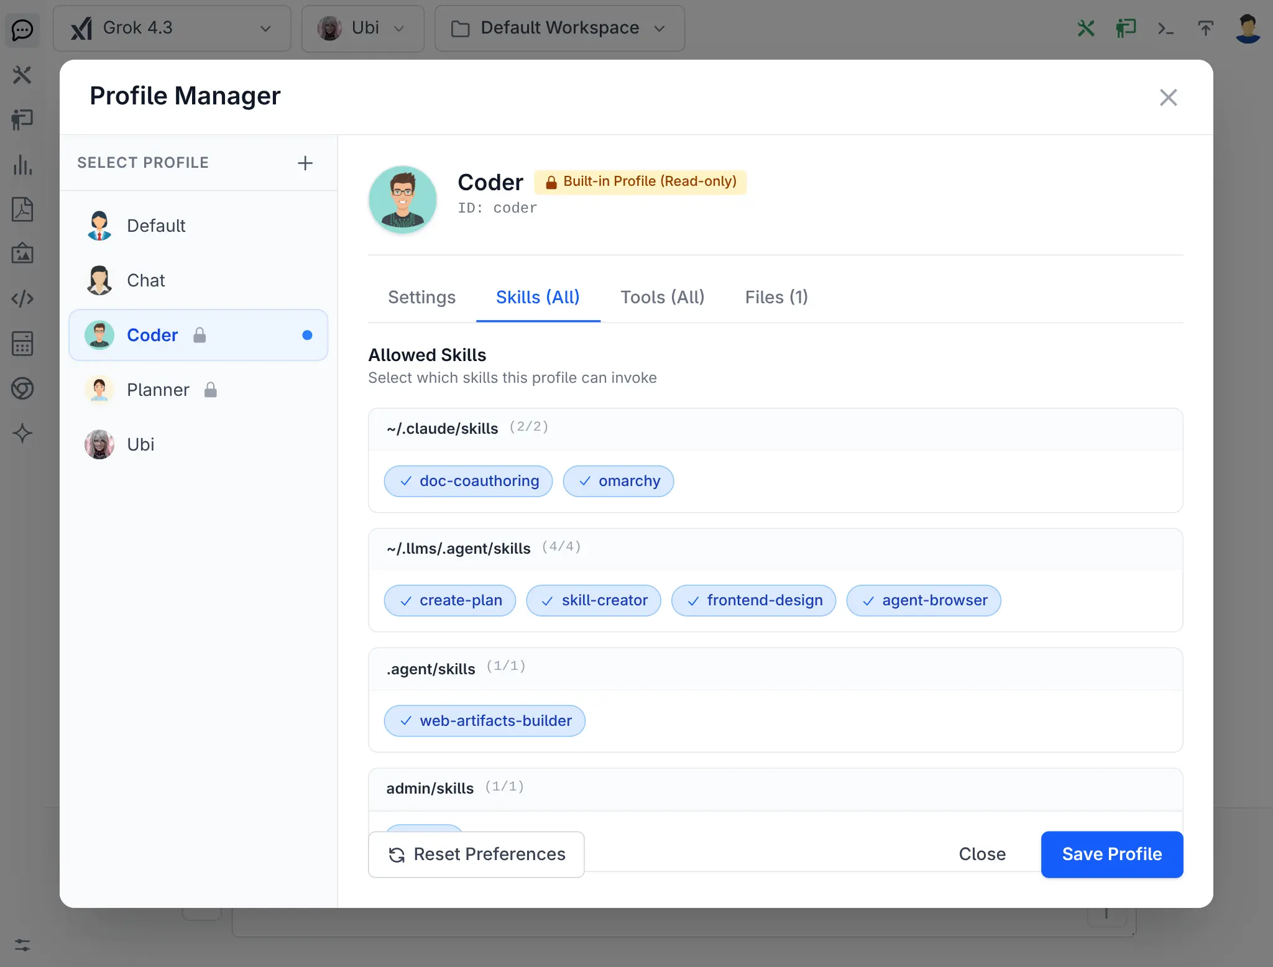
Task: Open the chat icon in left sidebar
Action: coord(22,30)
